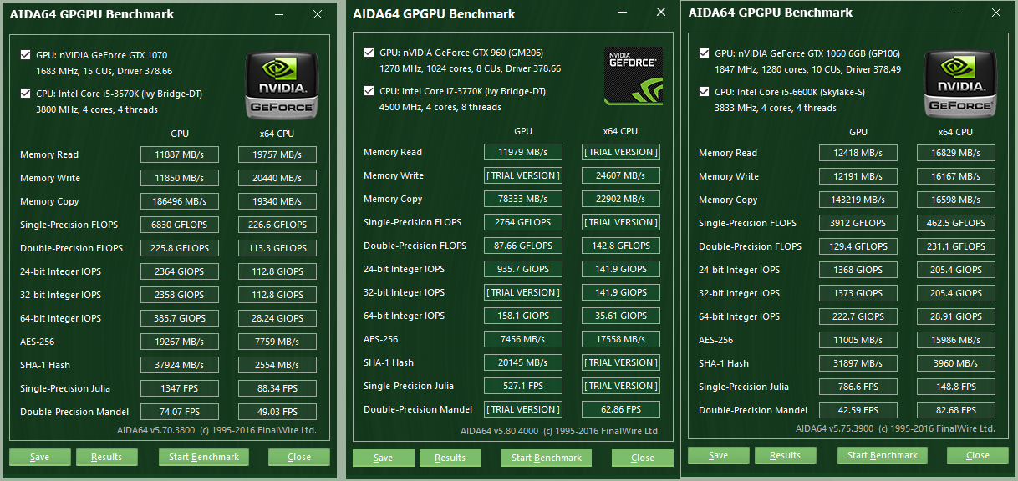The image size is (1018, 481).
Task: Click the 6830 GFLOPS single-precision result
Action: tap(180, 225)
